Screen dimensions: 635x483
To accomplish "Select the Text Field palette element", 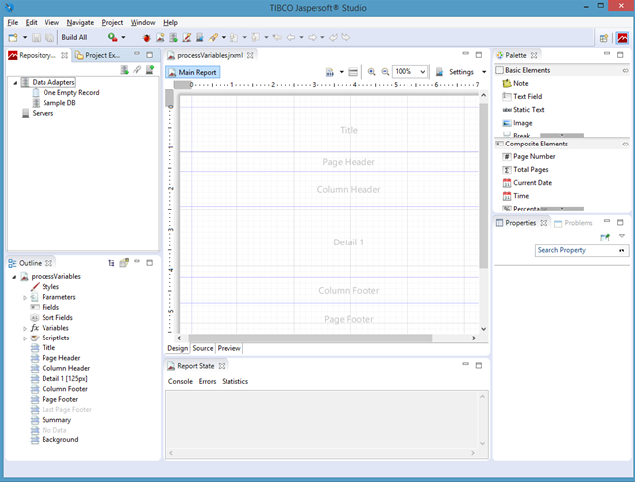I will (x=527, y=97).
